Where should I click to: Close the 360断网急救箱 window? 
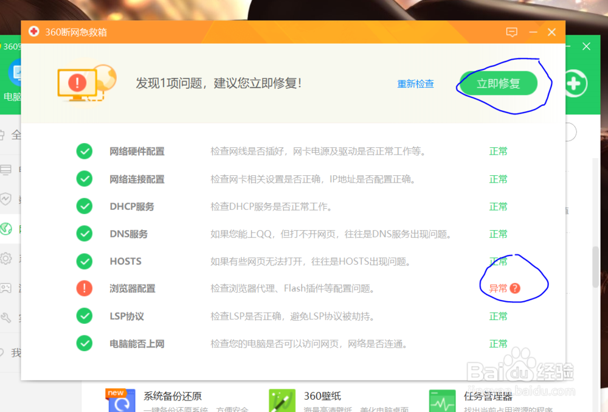(552, 32)
